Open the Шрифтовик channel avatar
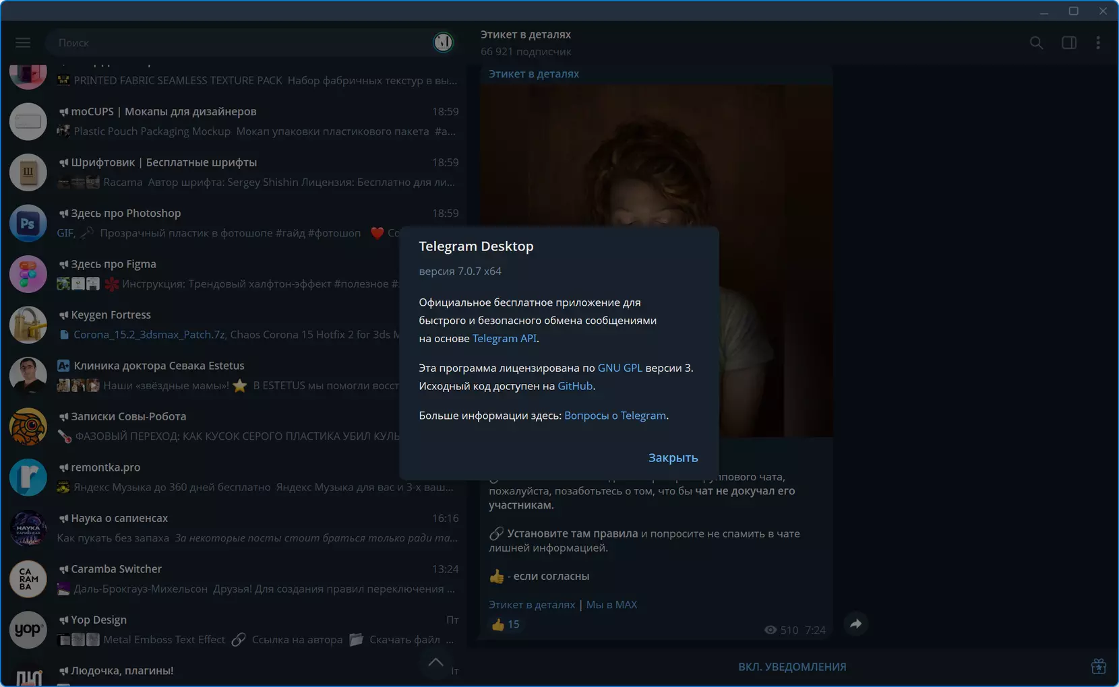Viewport: 1119px width, 687px height. (x=28, y=172)
